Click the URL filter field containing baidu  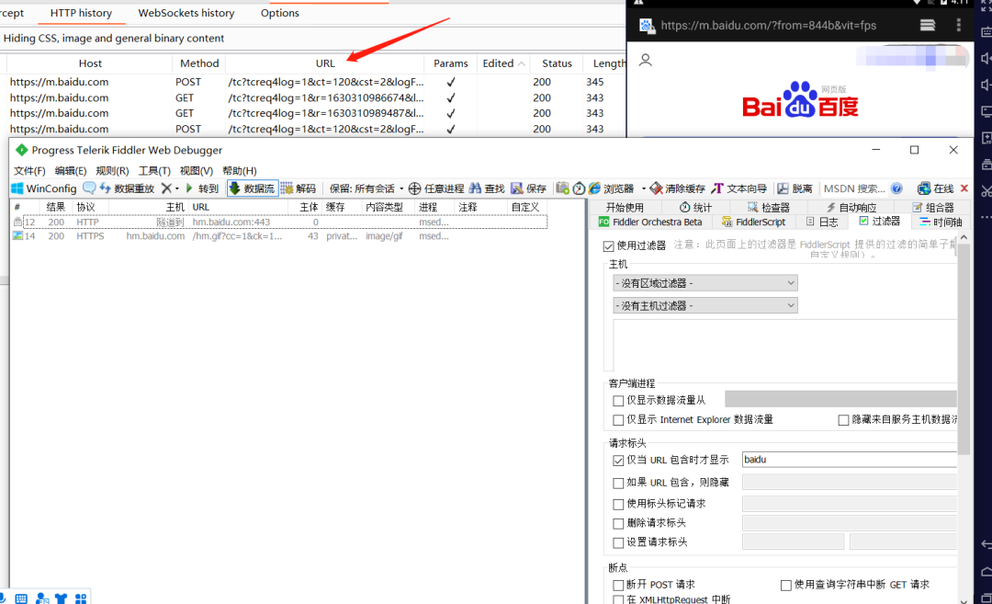849,460
